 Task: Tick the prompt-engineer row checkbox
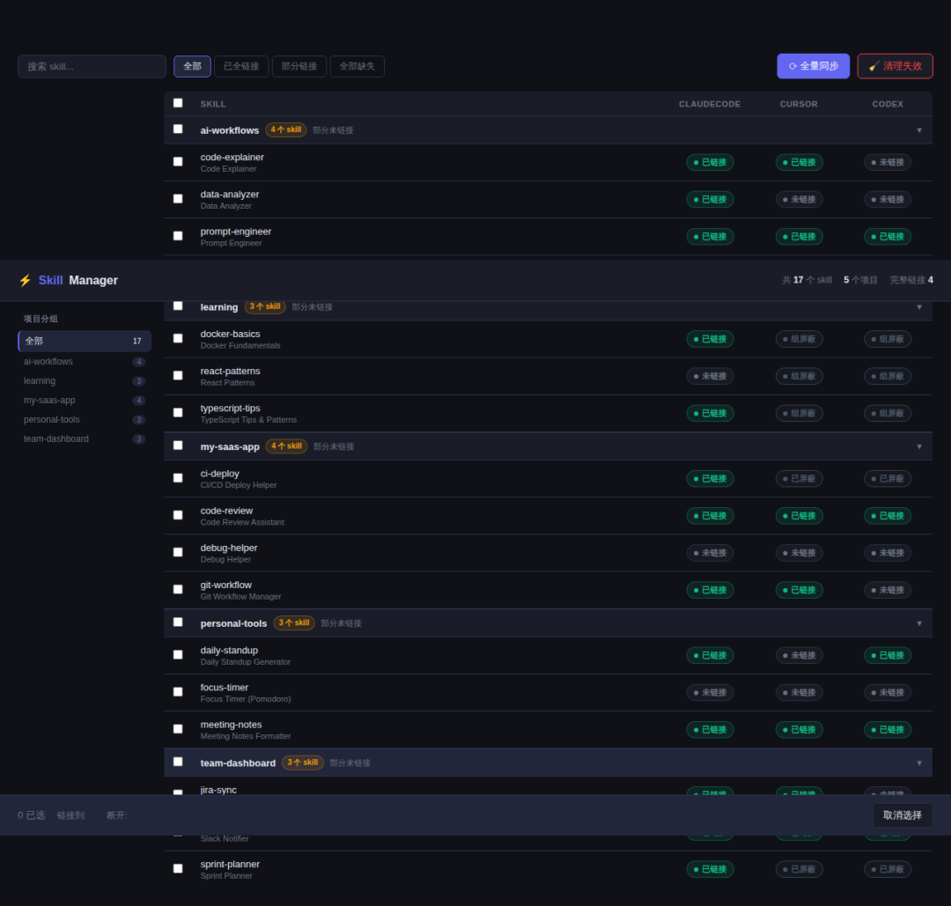[178, 236]
